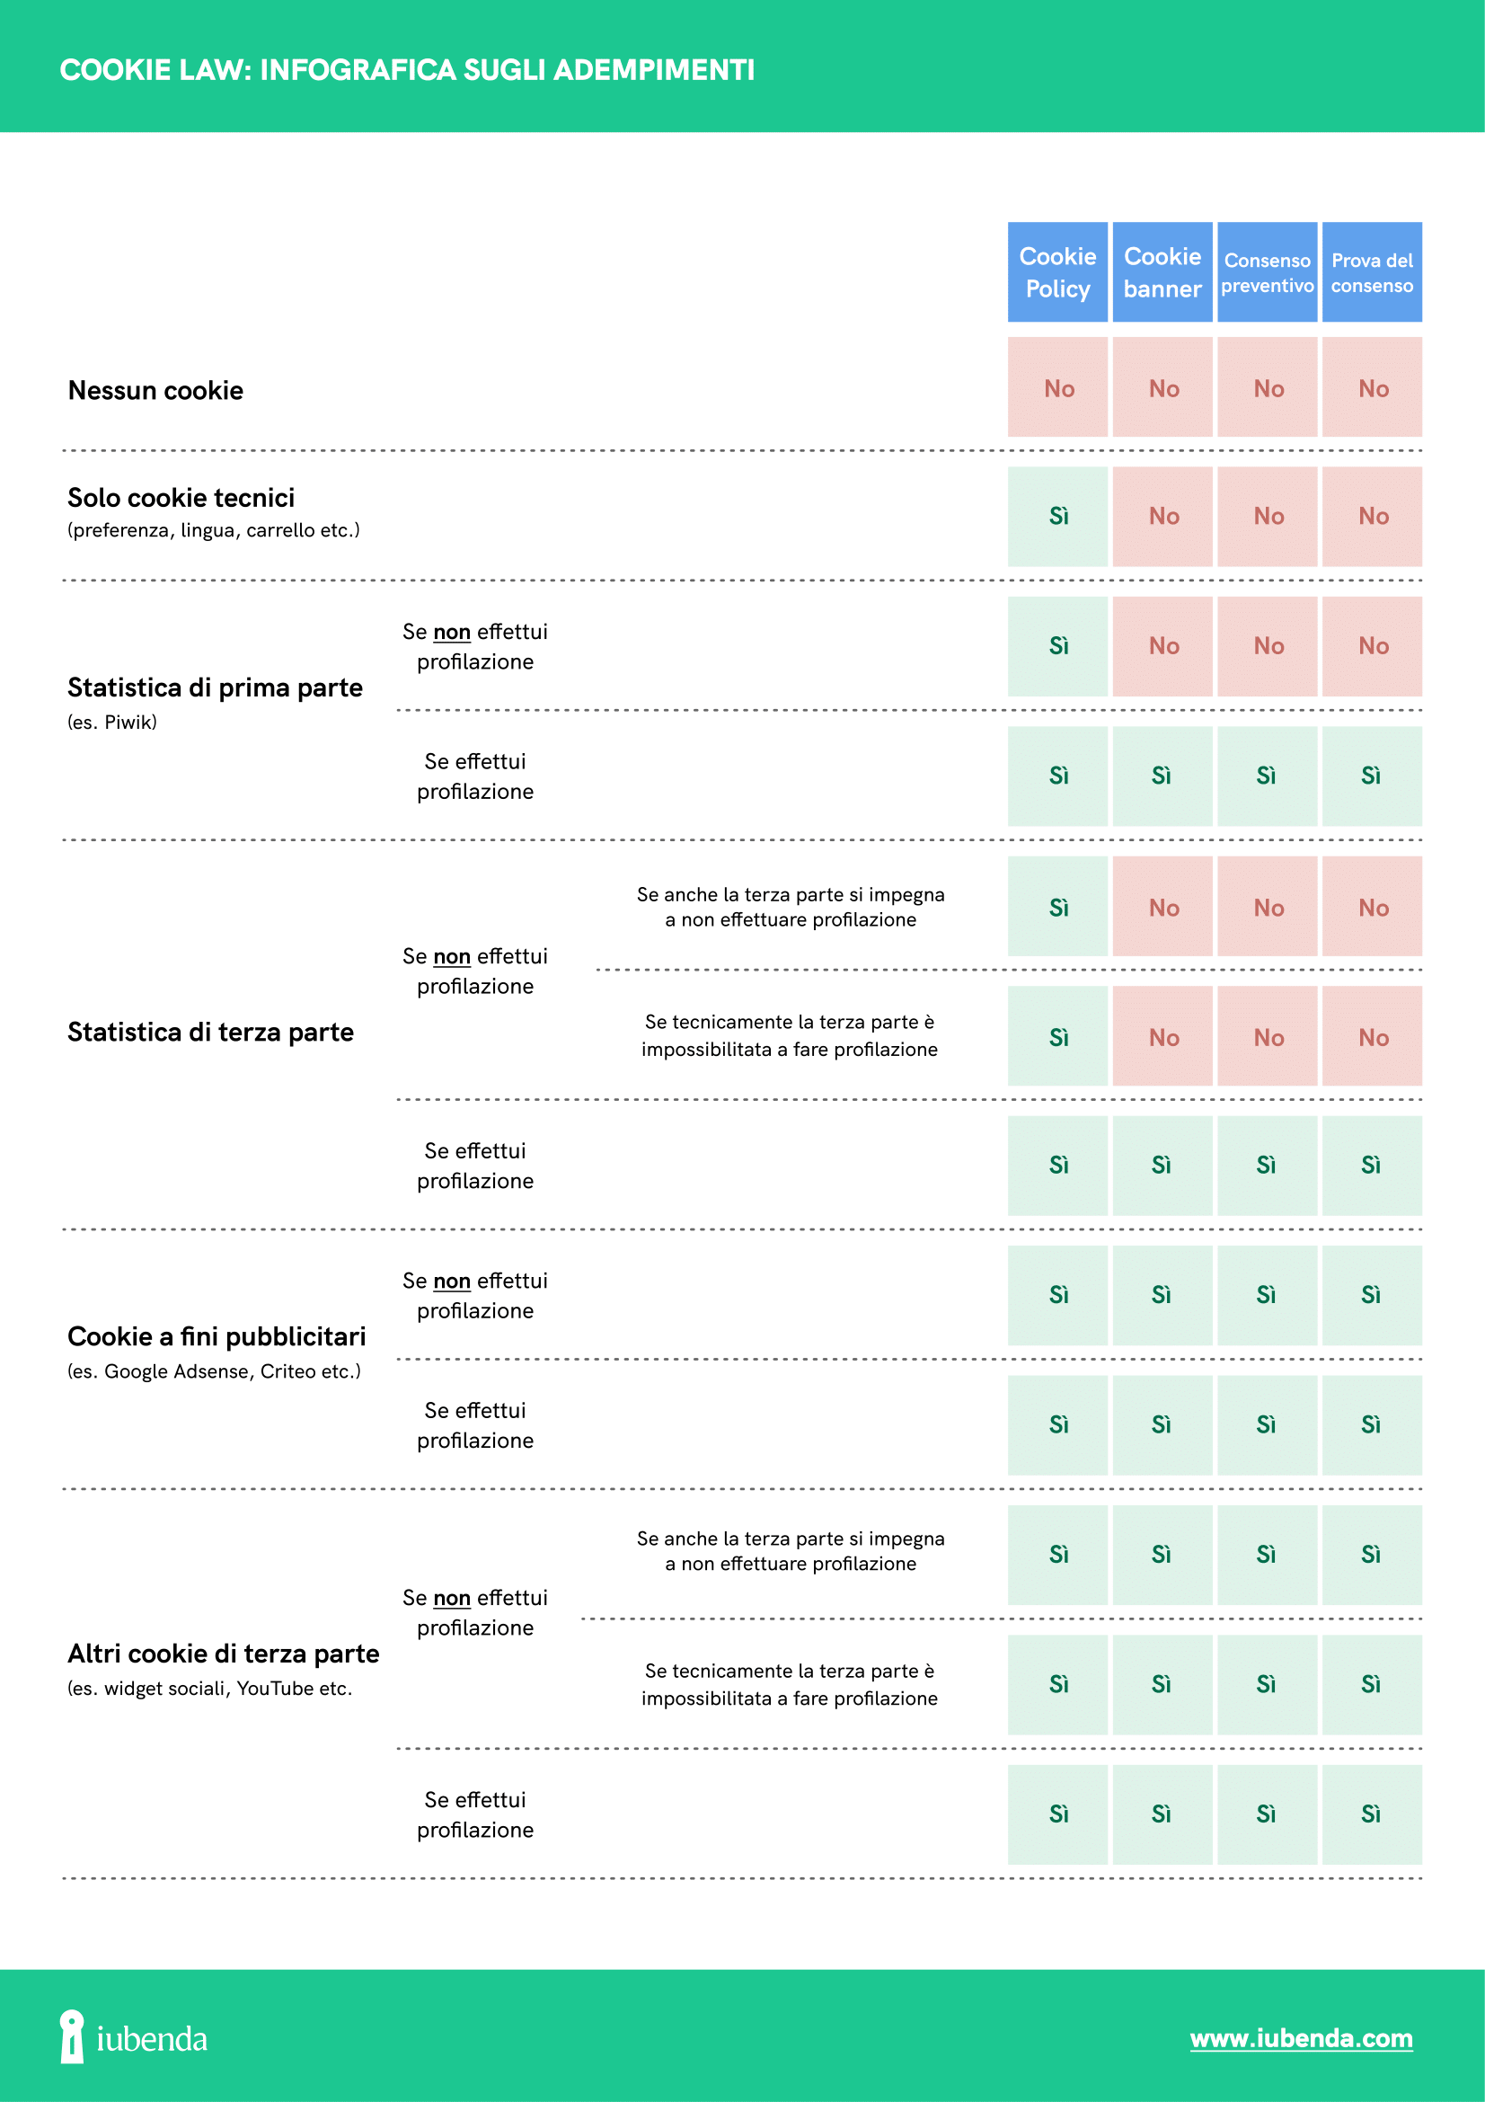Viewport: 1485px width, 2102px height.
Task: Click Cookie Policy No cell for Nessun cookie
Action: coord(1057,388)
